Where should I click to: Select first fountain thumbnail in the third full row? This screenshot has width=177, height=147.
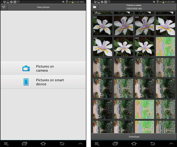(x=103, y=67)
